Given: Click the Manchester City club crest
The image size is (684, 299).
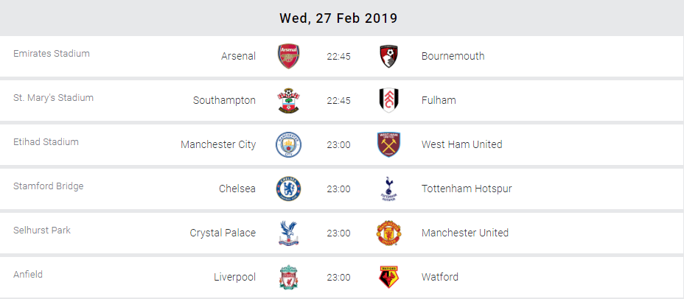Looking at the screenshot, I should (x=288, y=144).
